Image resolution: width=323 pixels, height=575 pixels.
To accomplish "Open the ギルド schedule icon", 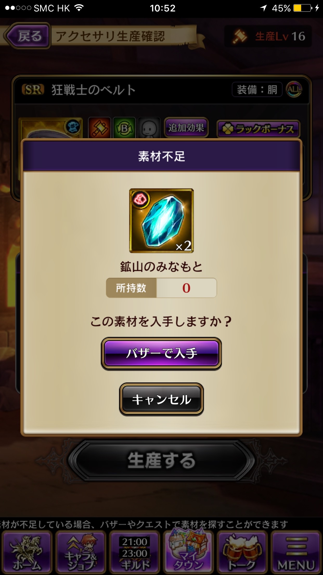I will click(x=134, y=552).
